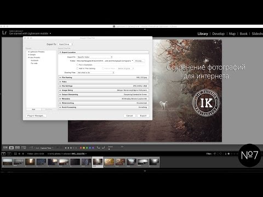Collapse User Presets group
Screen dimensions: 263x197
(28, 57)
